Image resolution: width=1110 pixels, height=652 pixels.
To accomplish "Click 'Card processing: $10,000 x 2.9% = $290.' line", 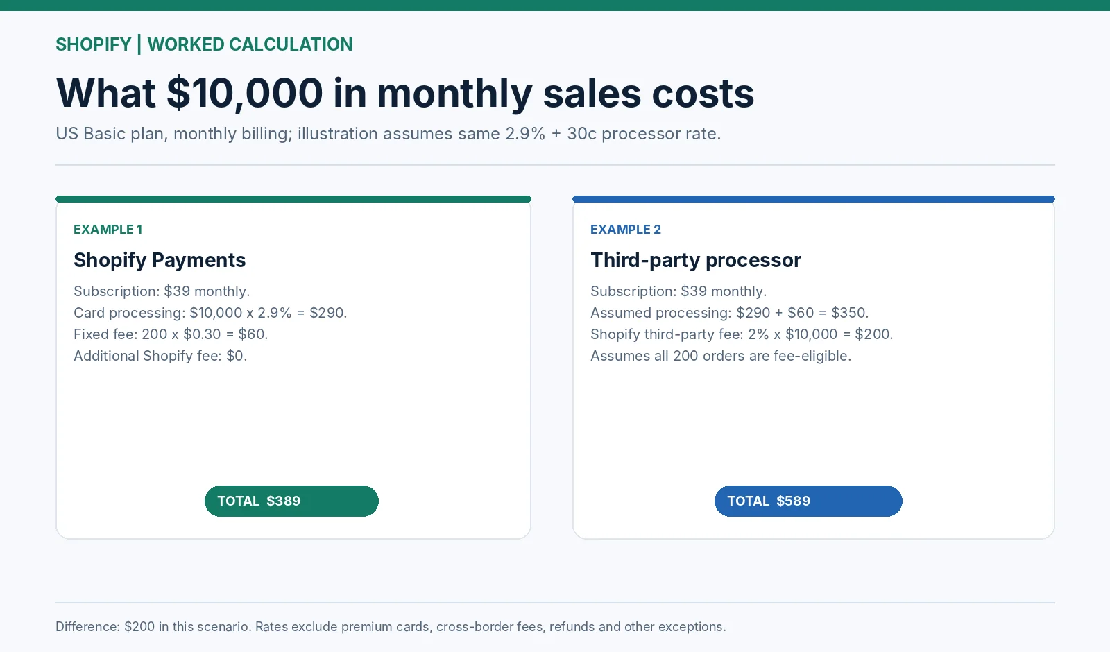I will click(210, 313).
